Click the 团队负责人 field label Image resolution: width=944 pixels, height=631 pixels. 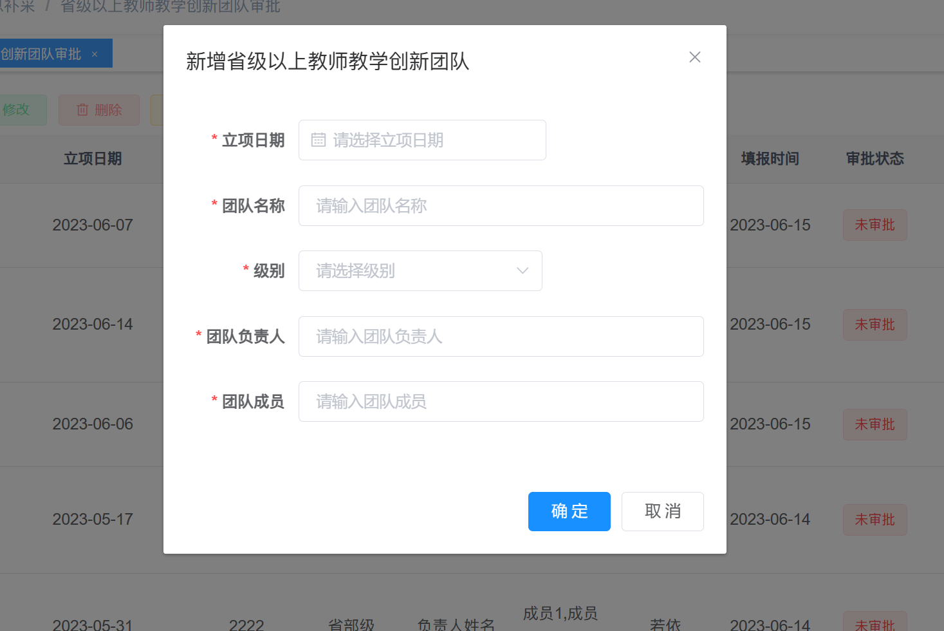[245, 337]
